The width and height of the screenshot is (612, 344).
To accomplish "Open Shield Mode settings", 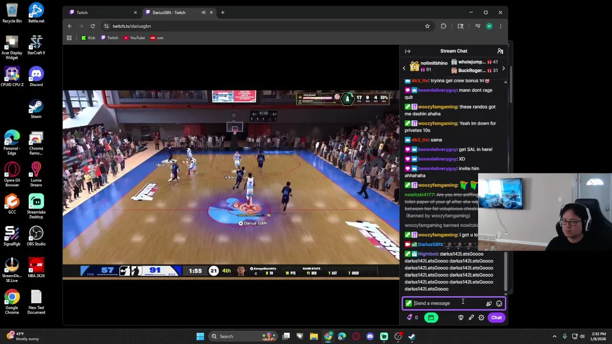I will tap(461, 318).
